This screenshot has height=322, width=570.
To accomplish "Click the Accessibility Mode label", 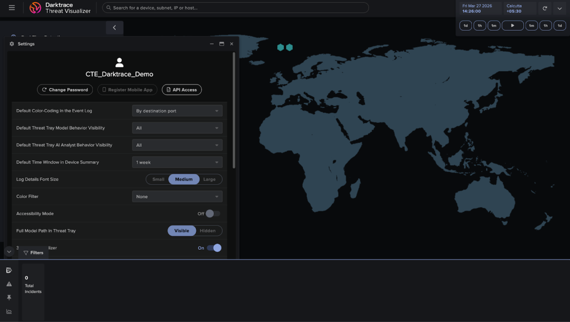I will [35, 214].
